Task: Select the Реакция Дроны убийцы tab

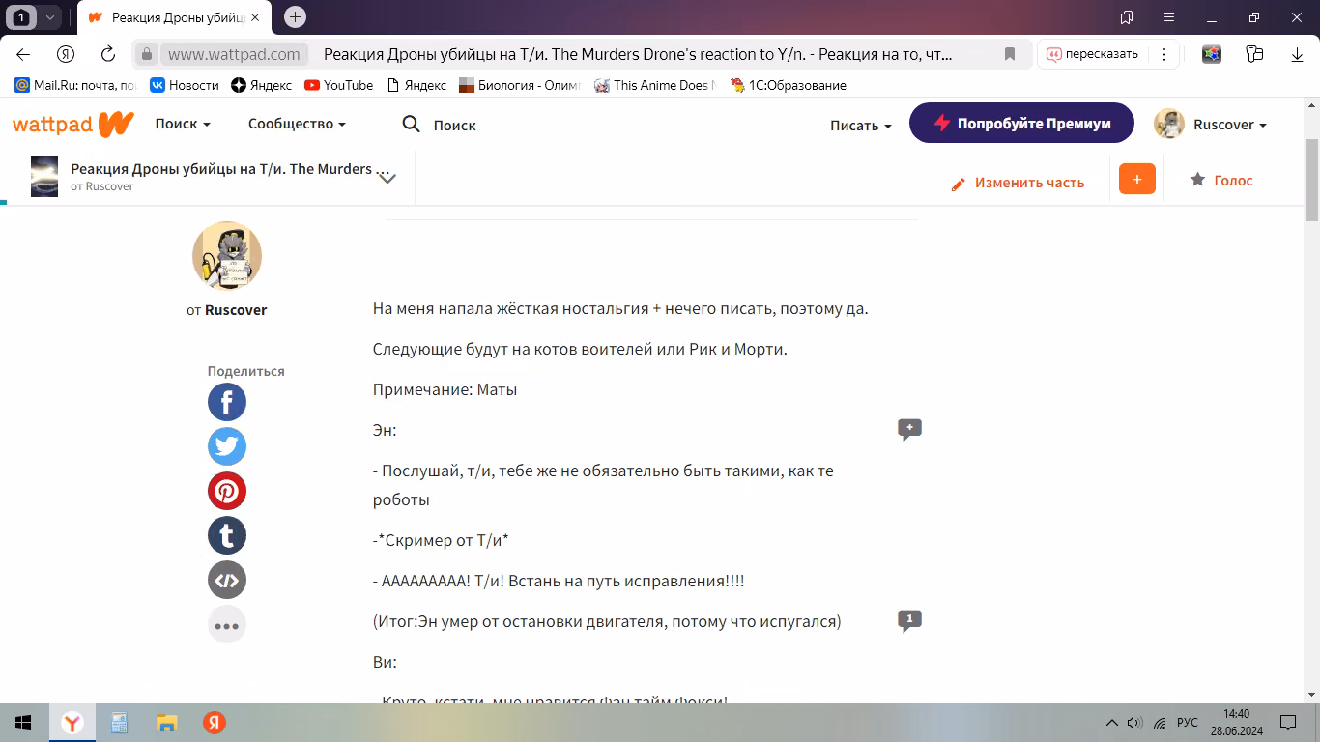Action: 173,16
